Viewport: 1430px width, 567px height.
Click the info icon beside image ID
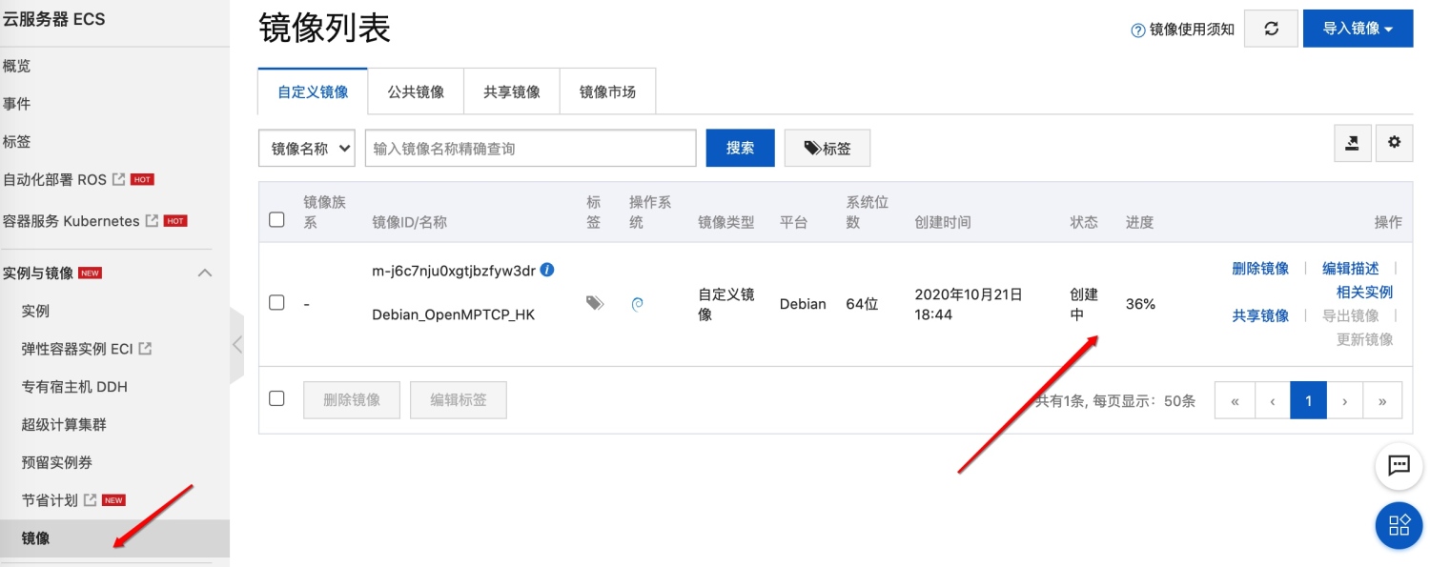tap(547, 270)
